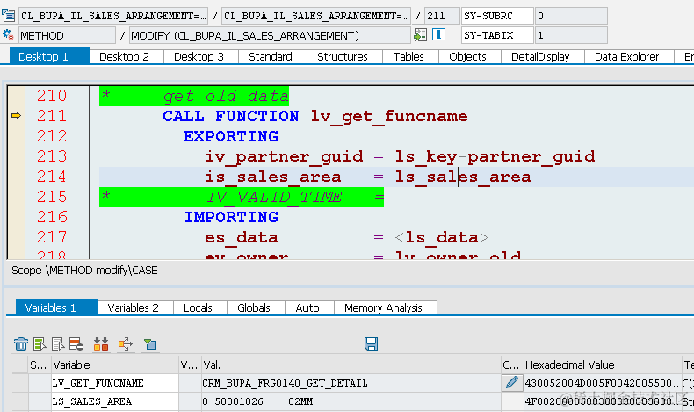Open the Data Explorer tab
This screenshot has height=412, width=694.
point(626,56)
